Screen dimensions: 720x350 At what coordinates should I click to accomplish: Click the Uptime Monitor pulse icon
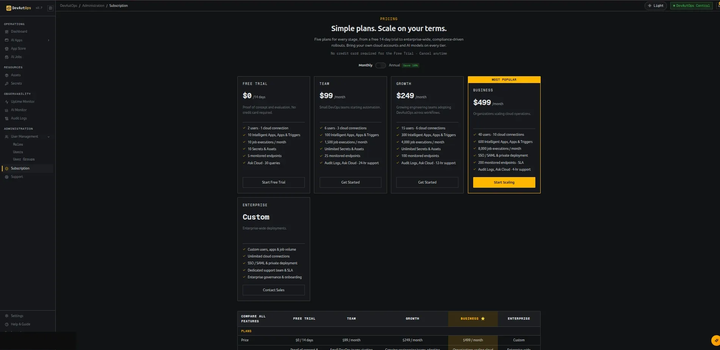pos(6,102)
